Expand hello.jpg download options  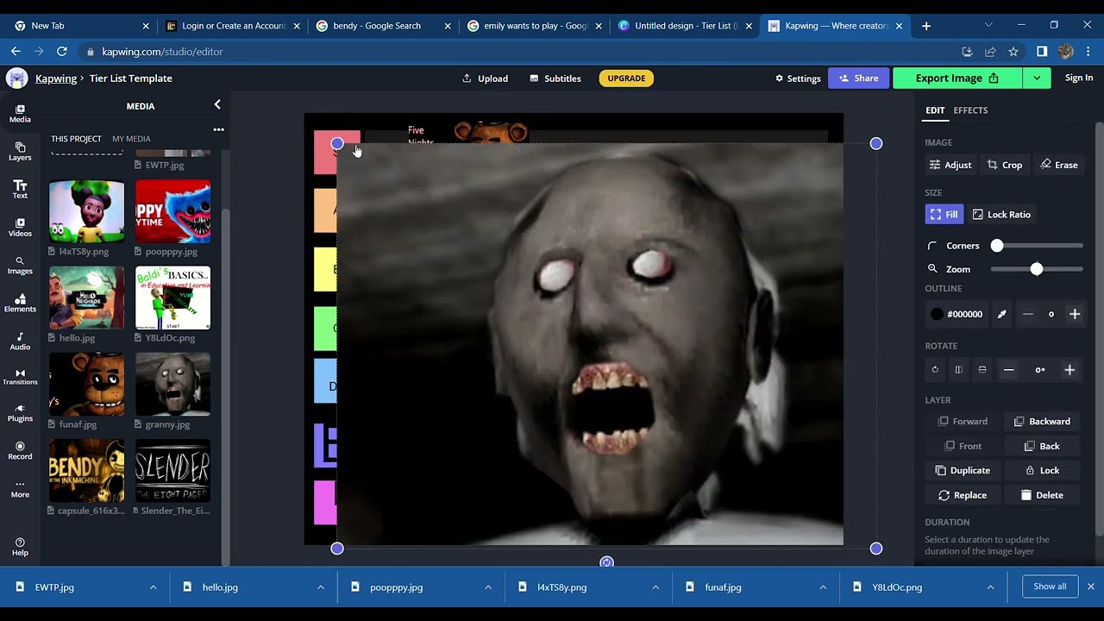(320, 587)
